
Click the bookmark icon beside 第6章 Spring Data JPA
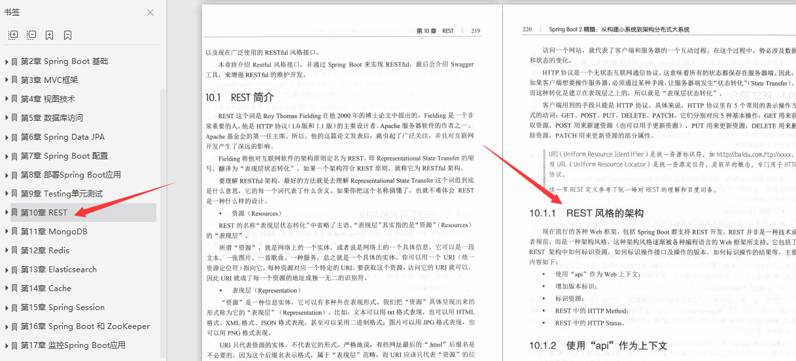click(x=14, y=137)
